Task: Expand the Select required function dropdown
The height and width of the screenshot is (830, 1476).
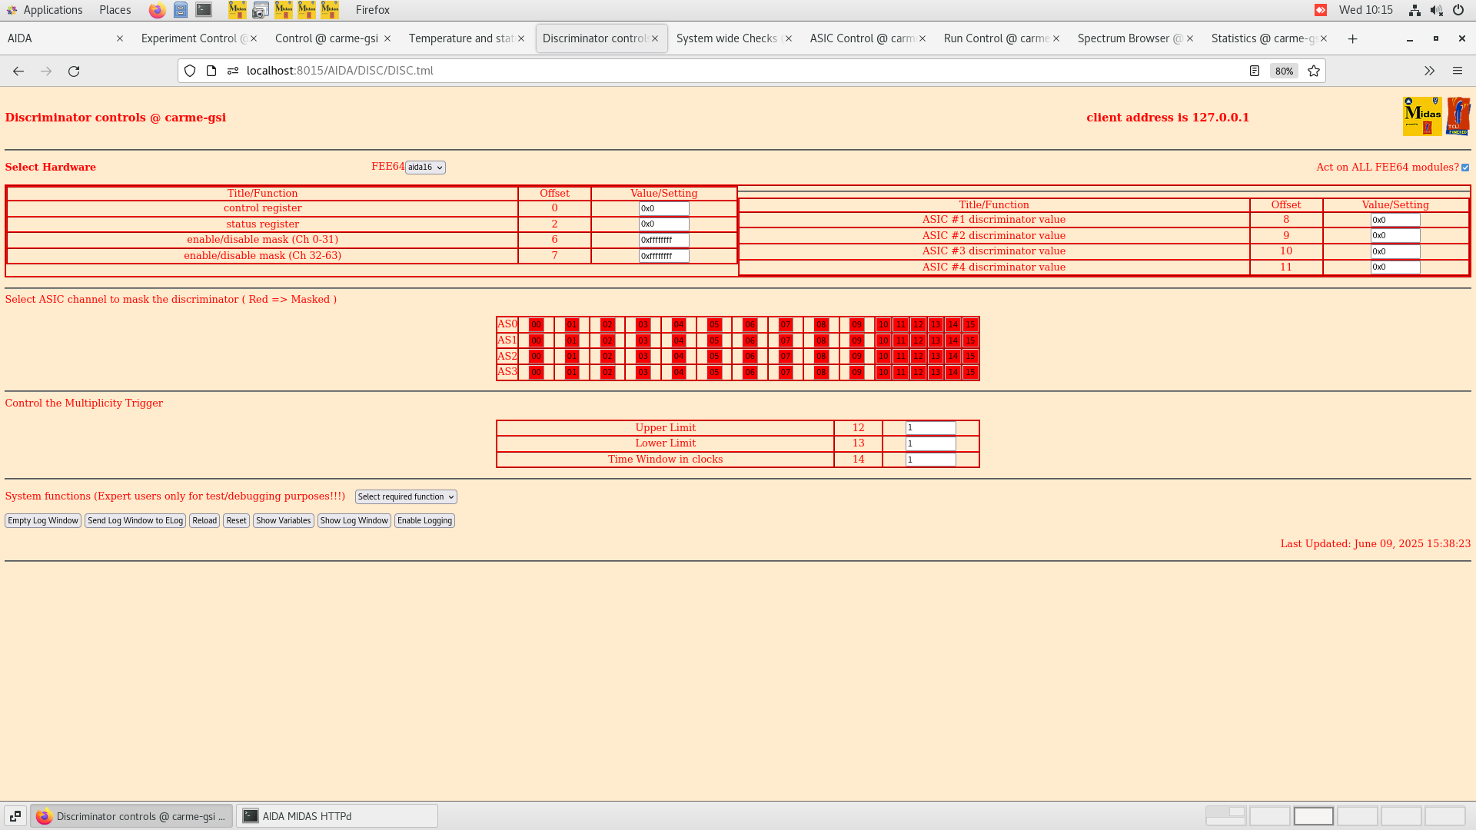Action: [x=406, y=497]
